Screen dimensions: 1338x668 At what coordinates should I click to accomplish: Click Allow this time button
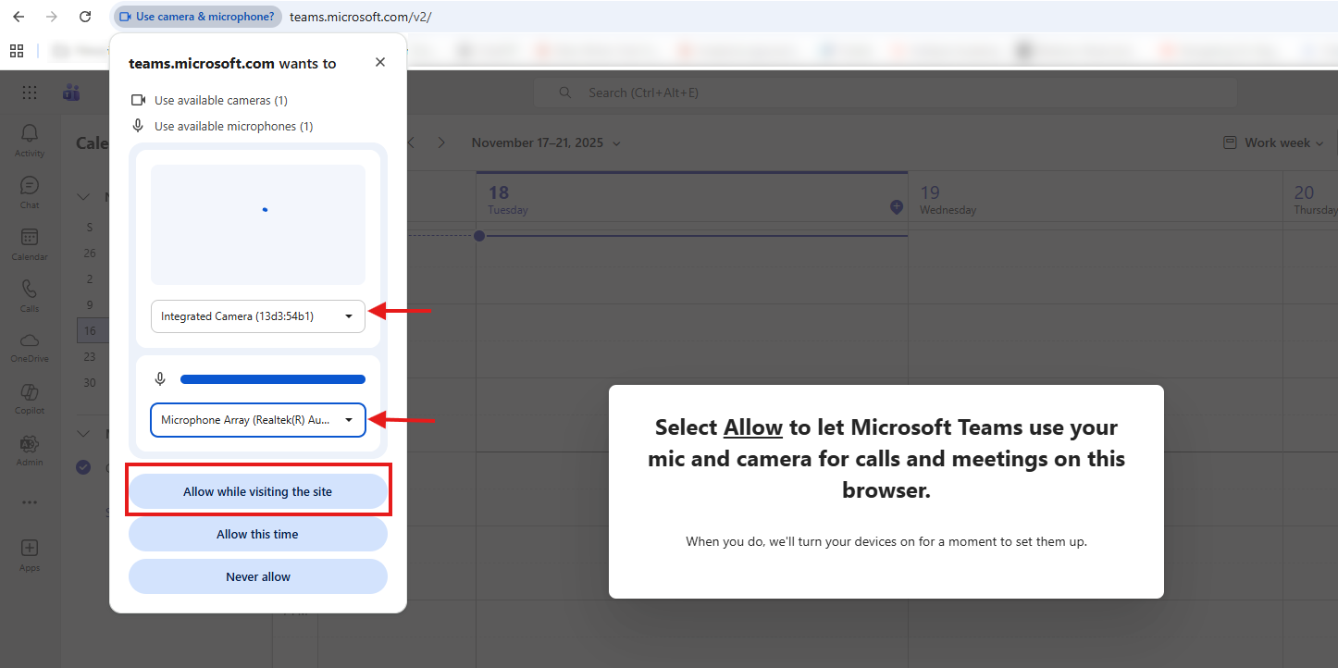[257, 535]
